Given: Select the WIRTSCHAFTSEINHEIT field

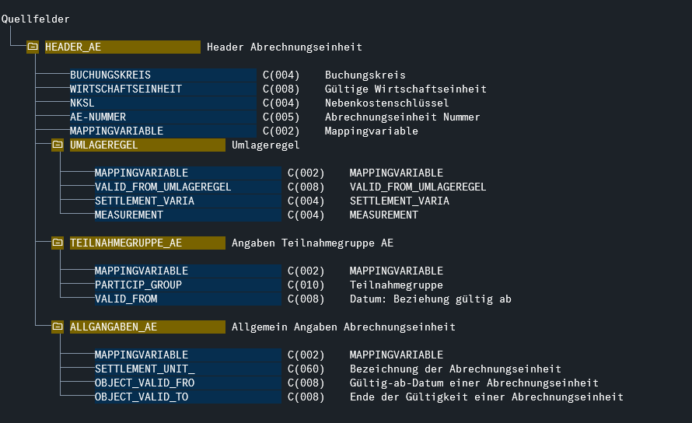Looking at the screenshot, I should pos(163,89).
